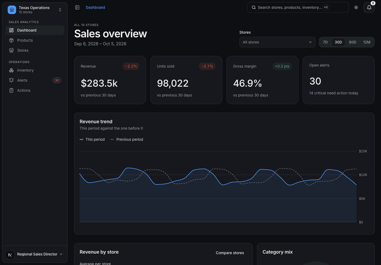Click the Texas Operations store logo icon
This screenshot has height=265, width=381.
[12, 10]
